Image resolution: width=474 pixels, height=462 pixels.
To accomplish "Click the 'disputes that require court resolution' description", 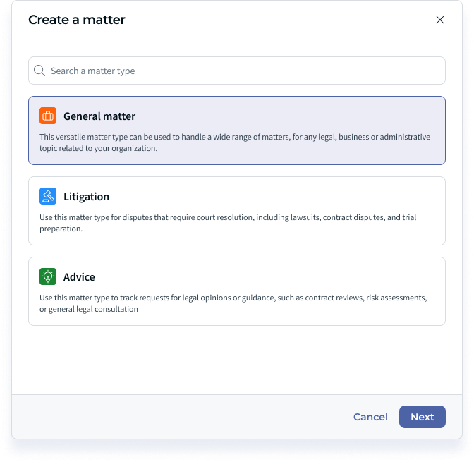I will 228,223.
